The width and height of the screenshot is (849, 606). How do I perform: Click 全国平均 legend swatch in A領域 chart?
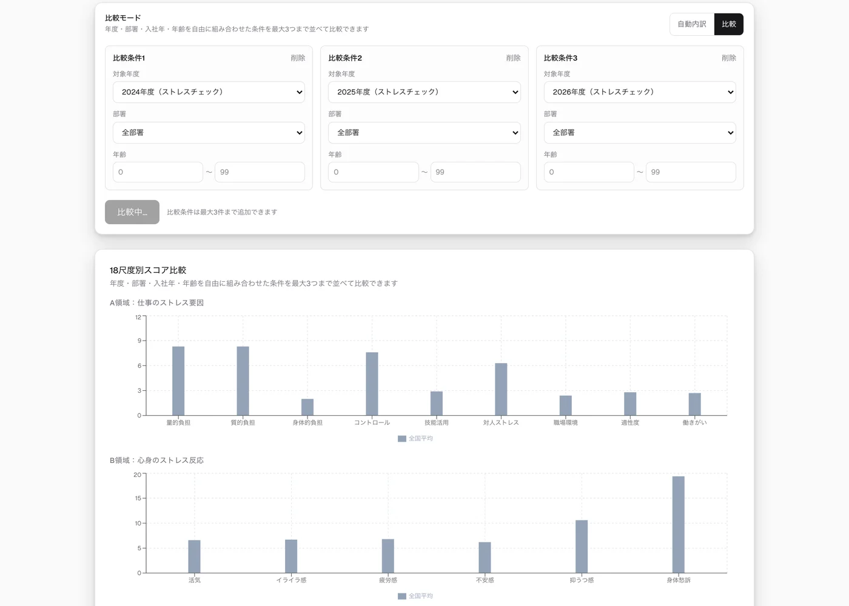(x=402, y=439)
